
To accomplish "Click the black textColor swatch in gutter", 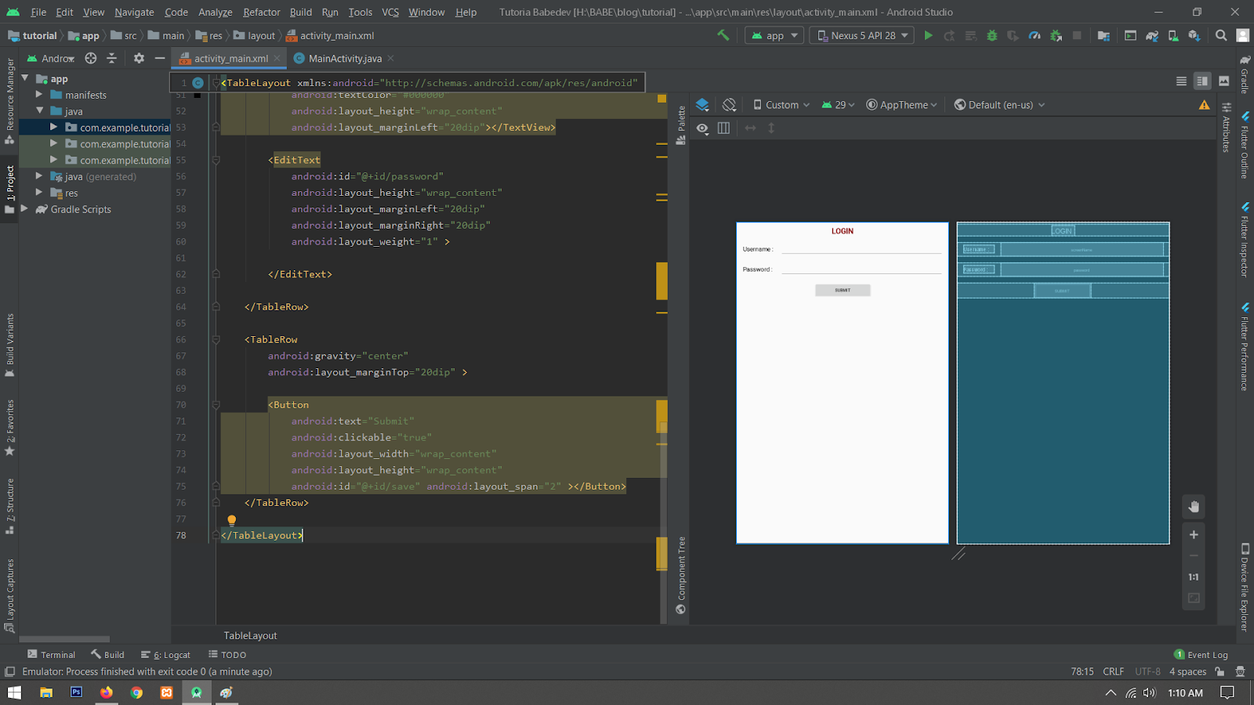I will 198,95.
